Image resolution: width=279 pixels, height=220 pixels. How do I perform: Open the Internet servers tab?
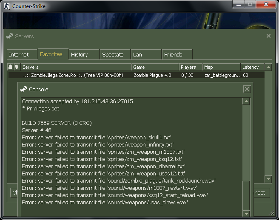point(22,54)
